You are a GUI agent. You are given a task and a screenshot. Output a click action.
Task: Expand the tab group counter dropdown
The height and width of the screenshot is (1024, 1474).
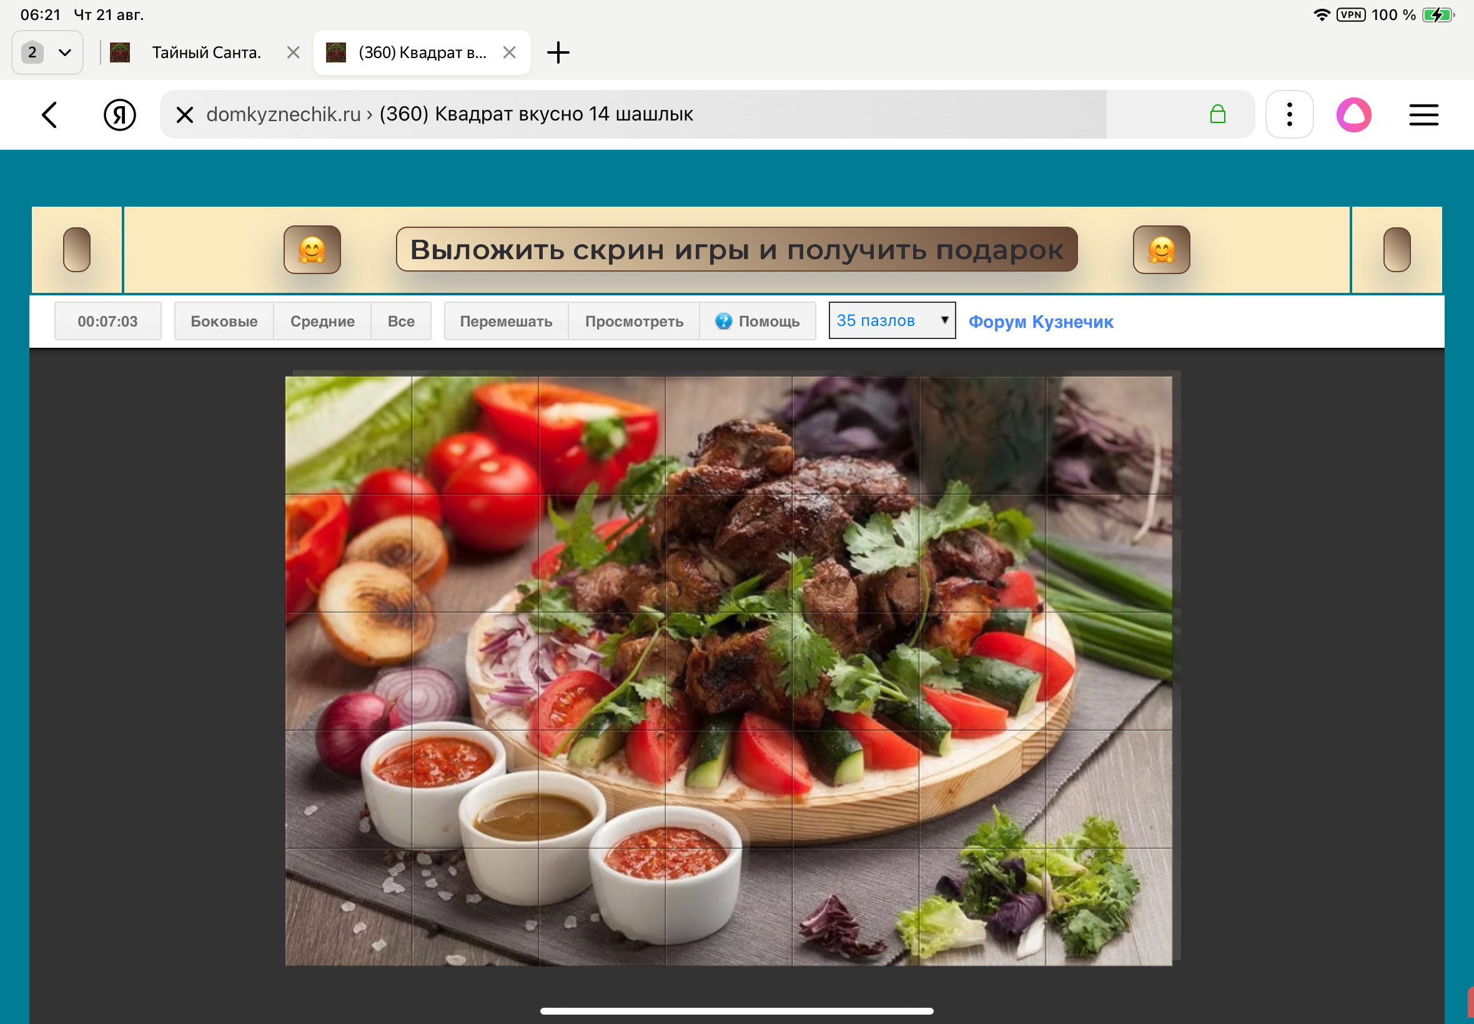[x=47, y=52]
